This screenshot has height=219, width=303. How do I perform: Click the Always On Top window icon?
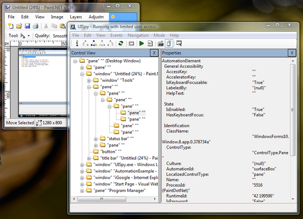pos(179,44)
